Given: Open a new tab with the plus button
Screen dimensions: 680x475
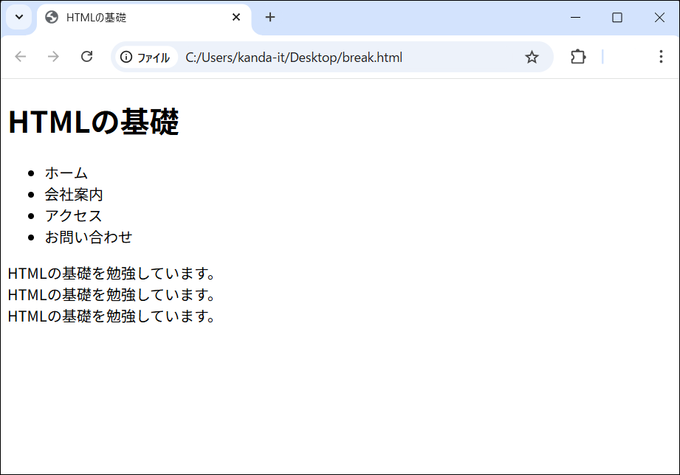Looking at the screenshot, I should click(270, 17).
